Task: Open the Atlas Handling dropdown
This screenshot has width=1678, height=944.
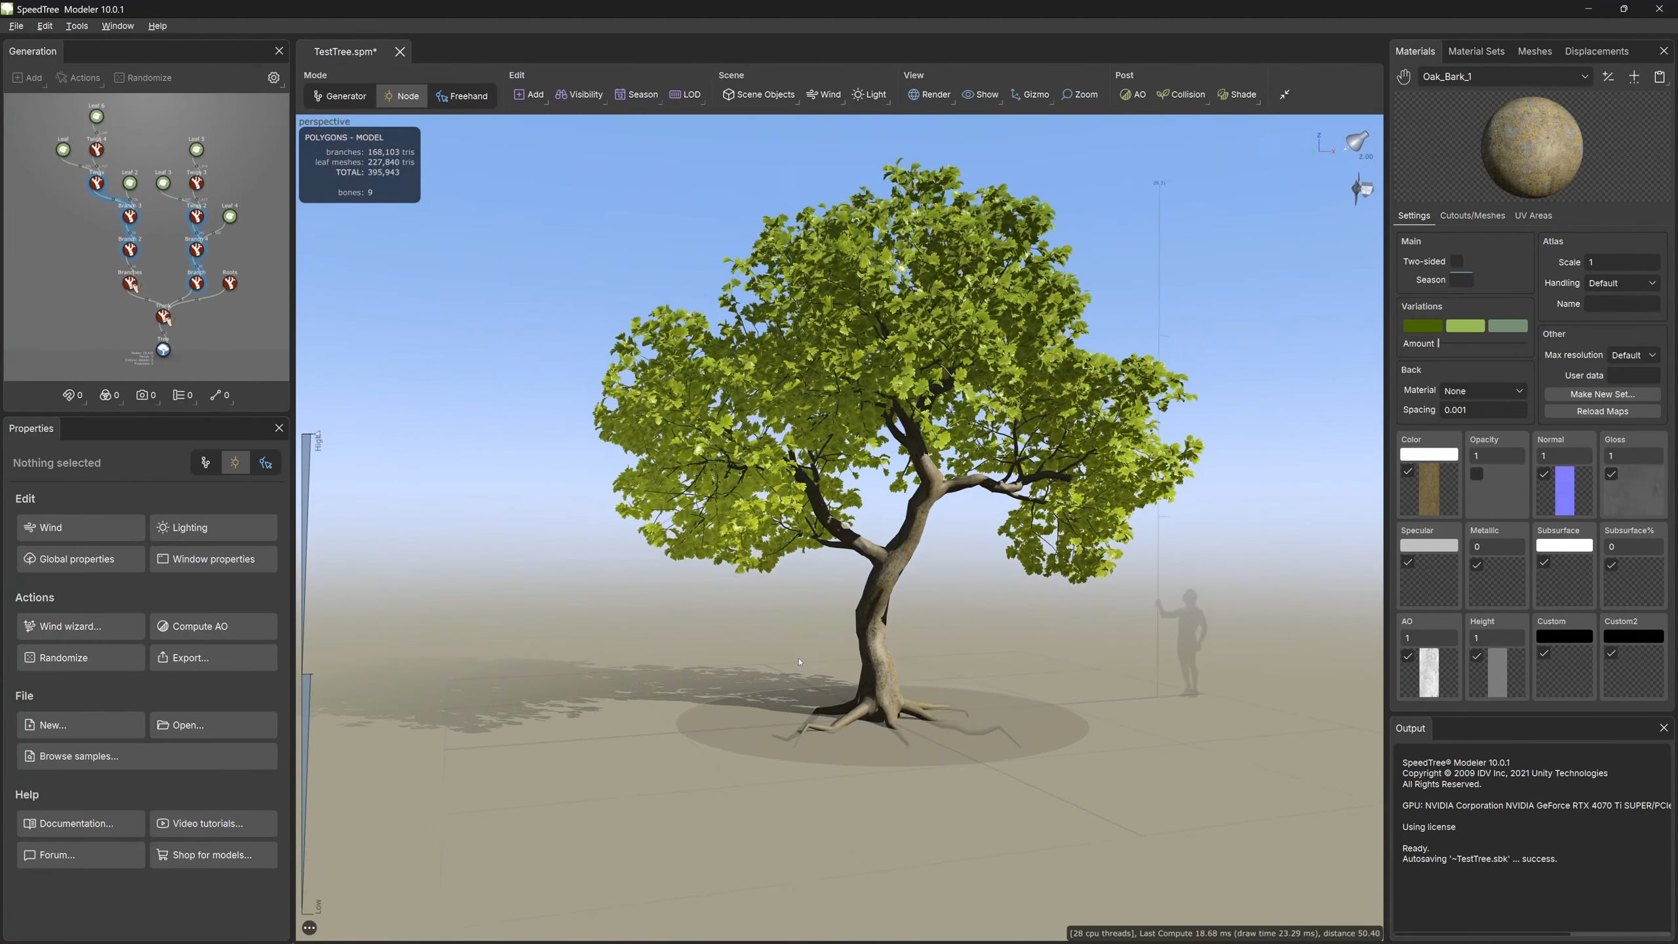Action: (x=1622, y=283)
